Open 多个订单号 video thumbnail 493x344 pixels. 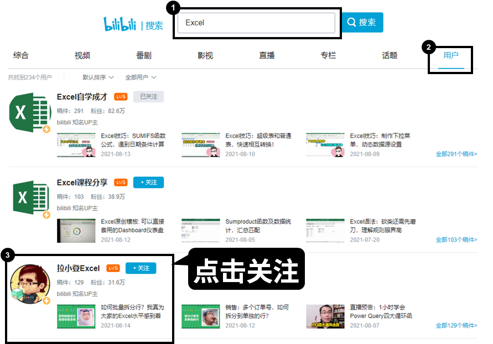pyautogui.click(x=201, y=316)
